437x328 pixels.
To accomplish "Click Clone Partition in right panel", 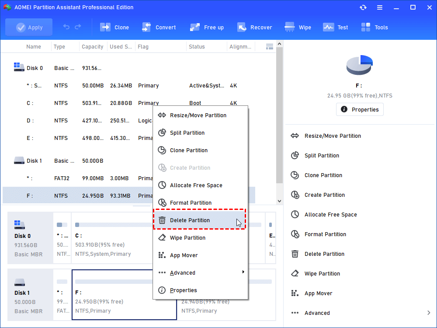I will (360, 175).
